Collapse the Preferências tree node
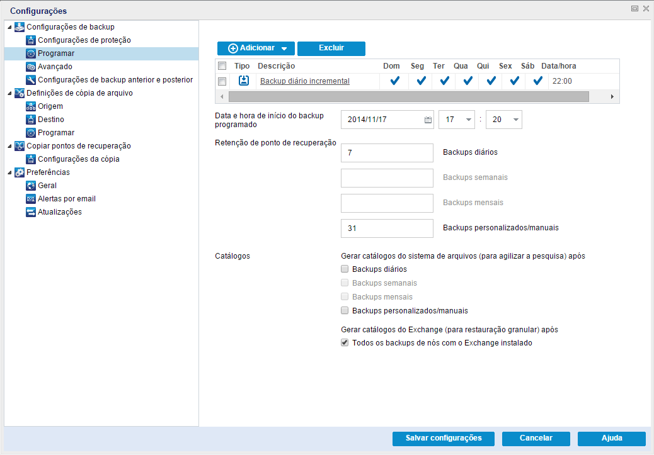Image resolution: width=654 pixels, height=455 pixels. (9, 172)
